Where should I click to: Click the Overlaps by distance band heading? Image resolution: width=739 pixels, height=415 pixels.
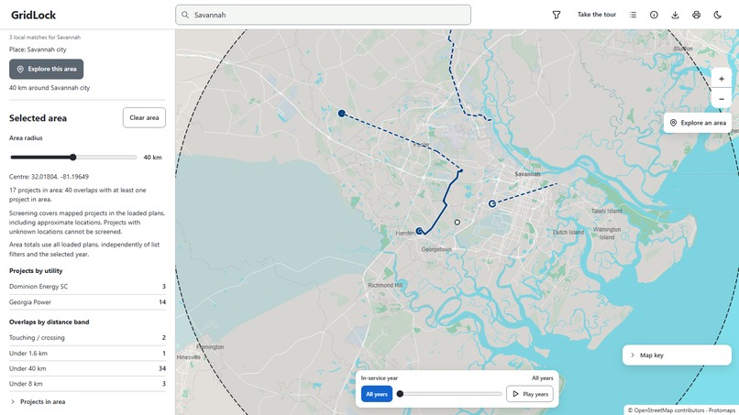tap(49, 322)
